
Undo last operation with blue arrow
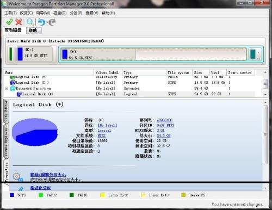(x=42, y=22)
